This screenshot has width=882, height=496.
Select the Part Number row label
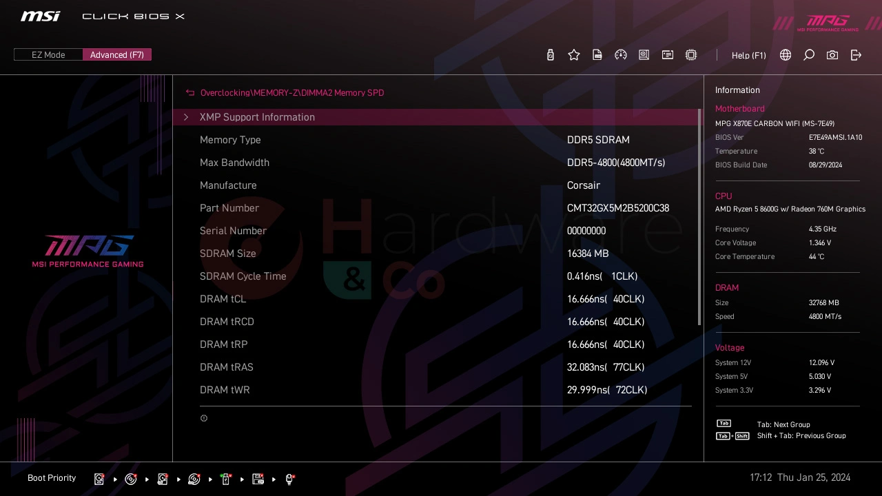tap(229, 208)
